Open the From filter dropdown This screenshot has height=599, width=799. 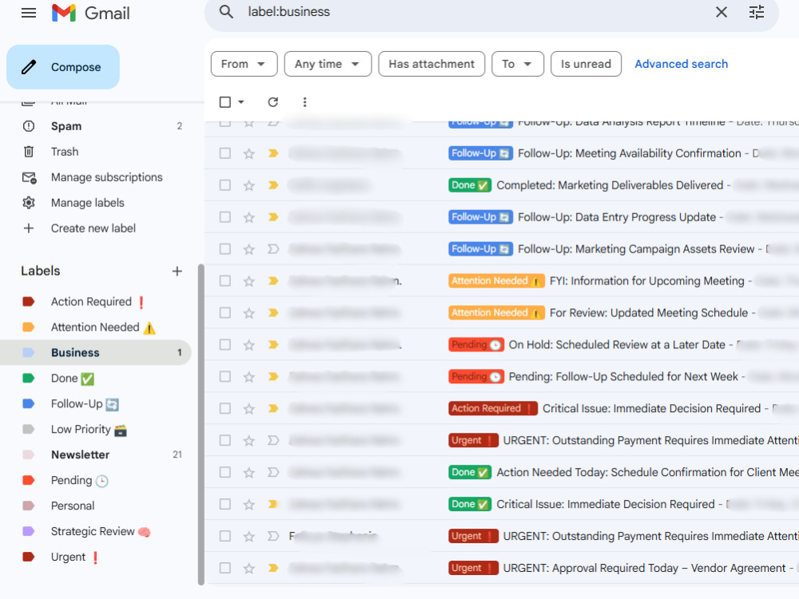244,64
